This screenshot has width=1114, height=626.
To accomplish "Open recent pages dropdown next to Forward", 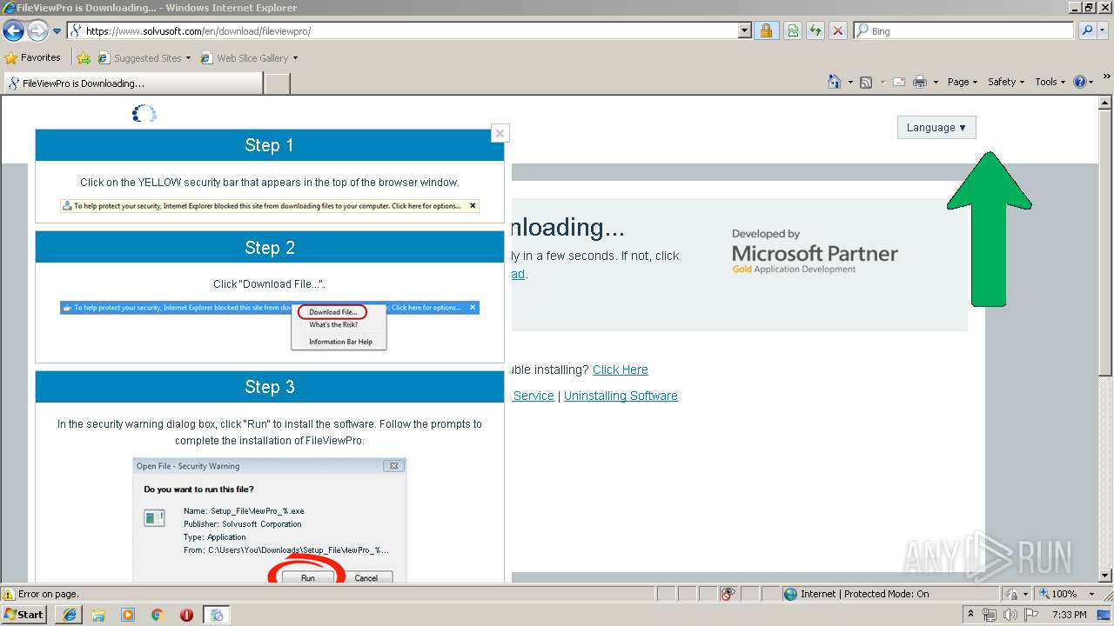I will 57,31.
